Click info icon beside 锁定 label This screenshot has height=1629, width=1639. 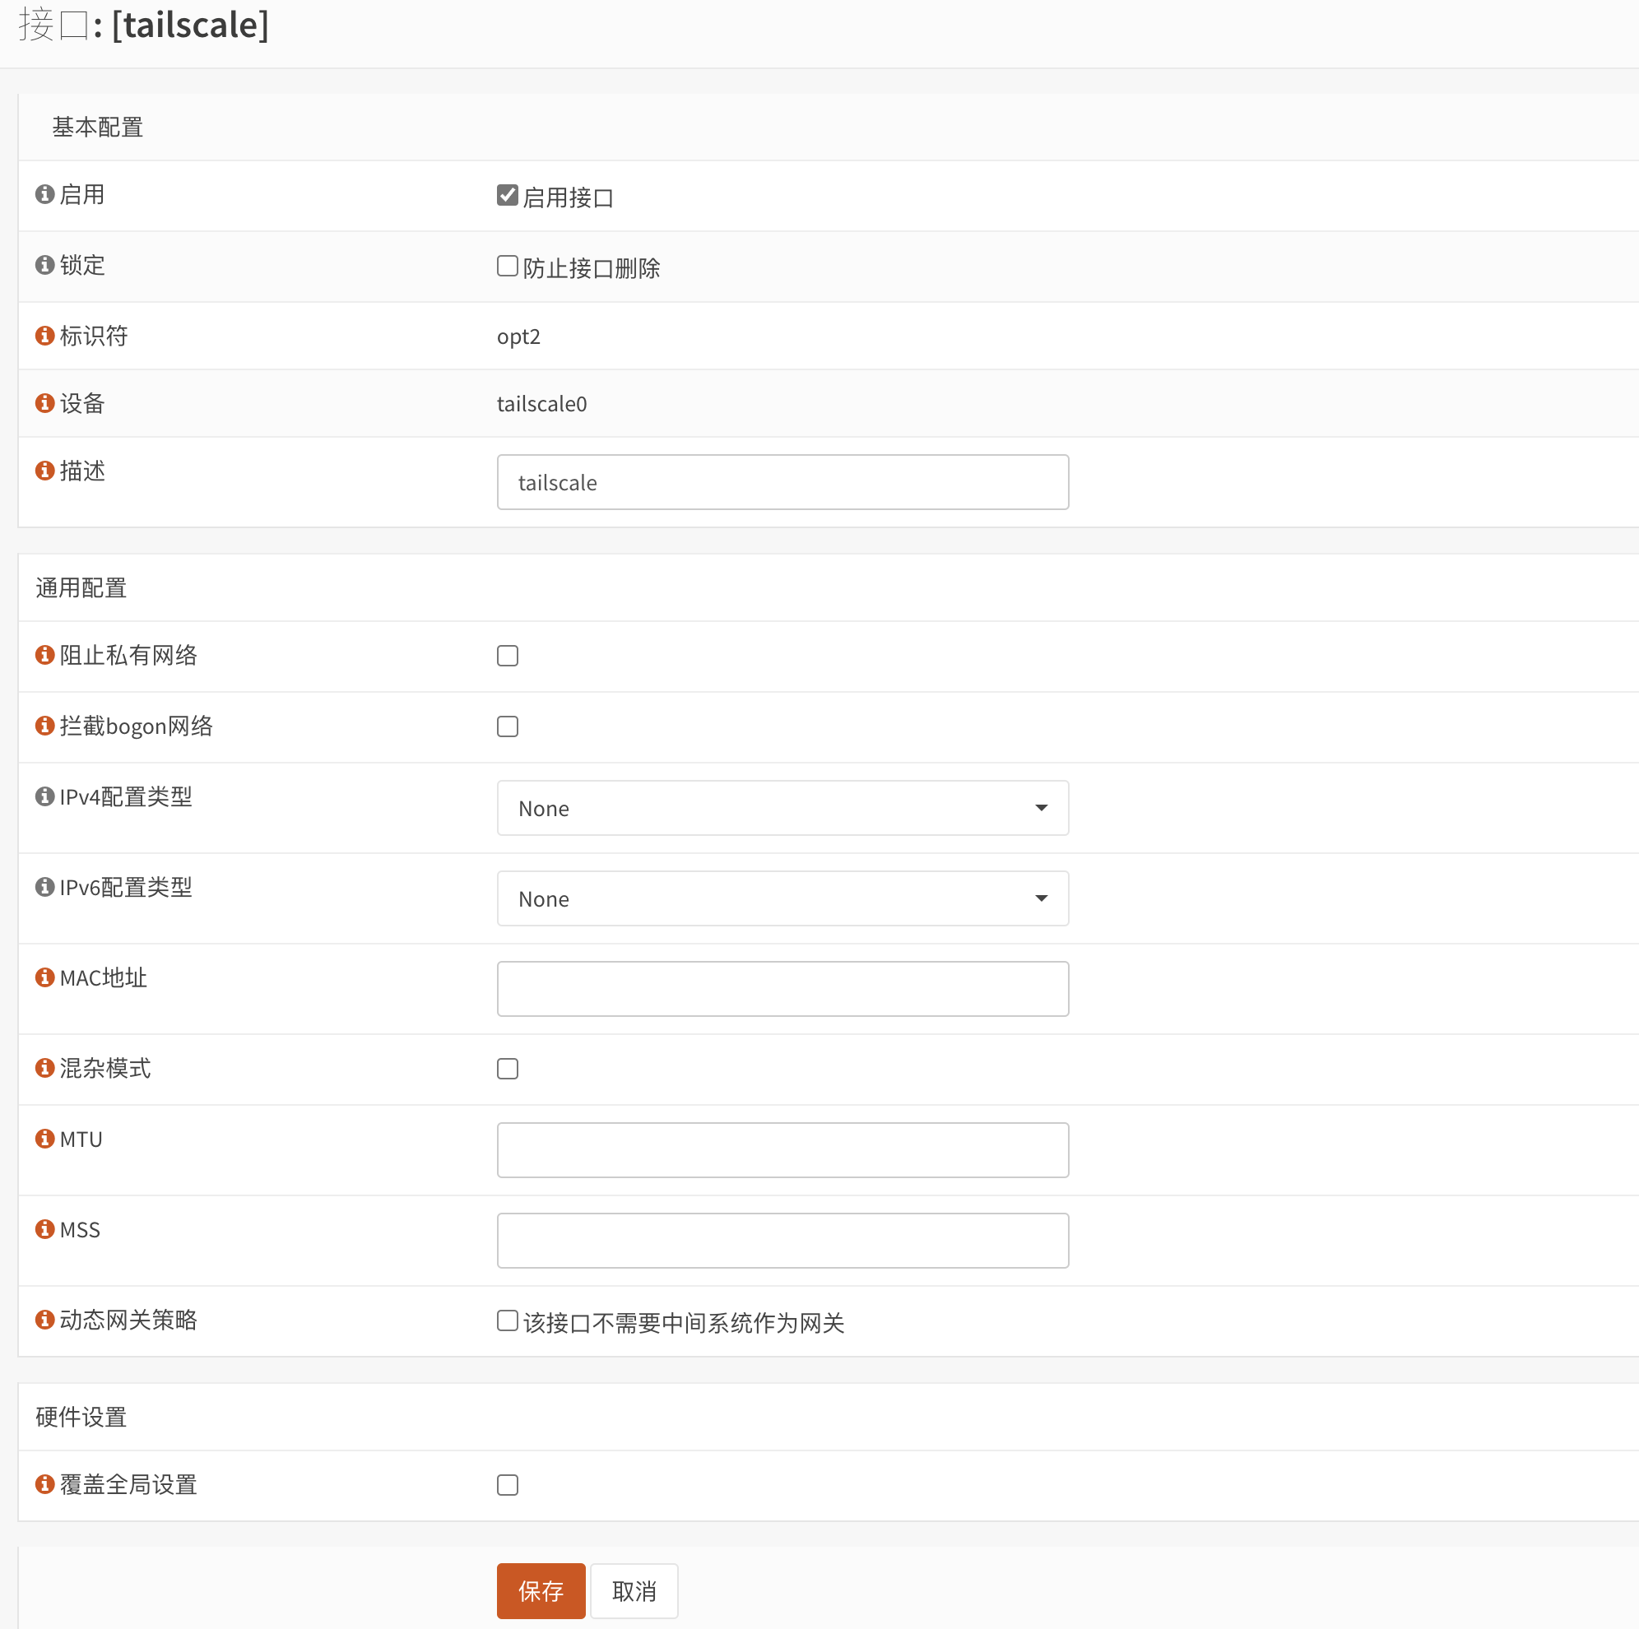tap(45, 265)
